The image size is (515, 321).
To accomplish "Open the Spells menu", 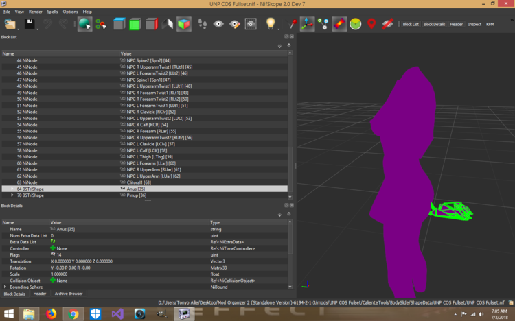I will tap(53, 12).
